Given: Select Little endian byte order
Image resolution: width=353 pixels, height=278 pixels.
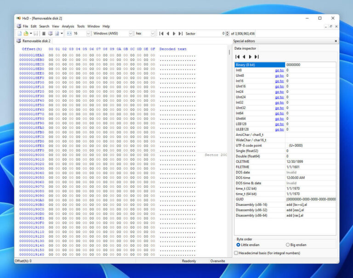Looking at the screenshot, I should coord(239,245).
